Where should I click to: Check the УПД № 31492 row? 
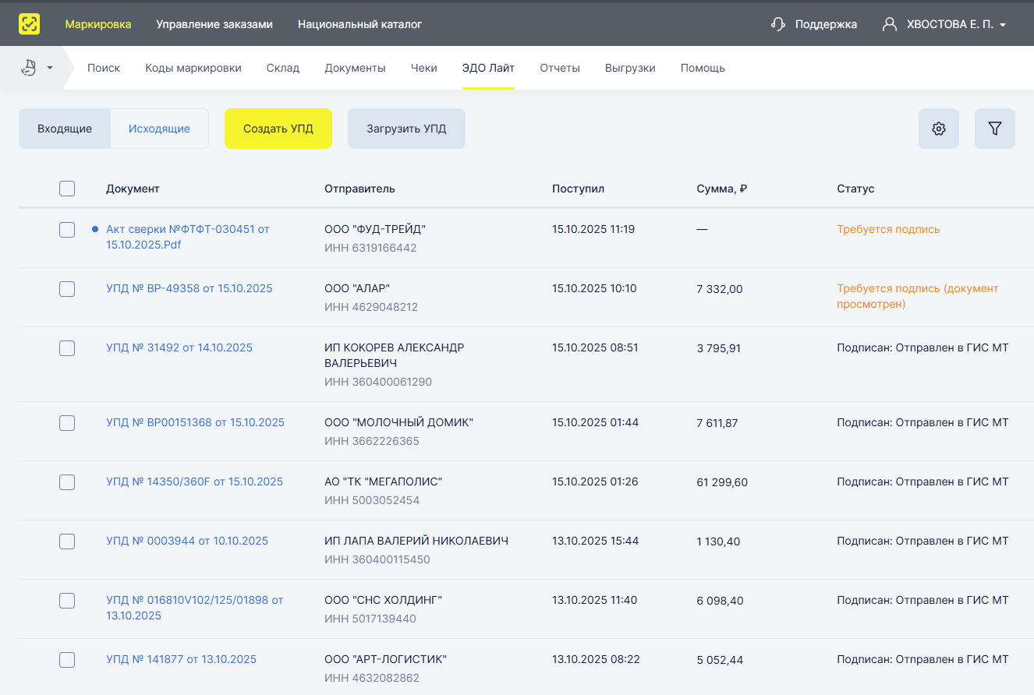point(67,348)
